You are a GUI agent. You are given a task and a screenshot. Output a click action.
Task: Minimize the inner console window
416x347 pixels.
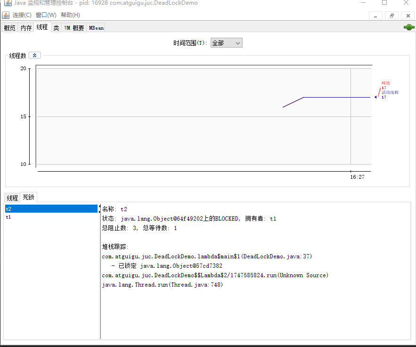click(x=375, y=16)
